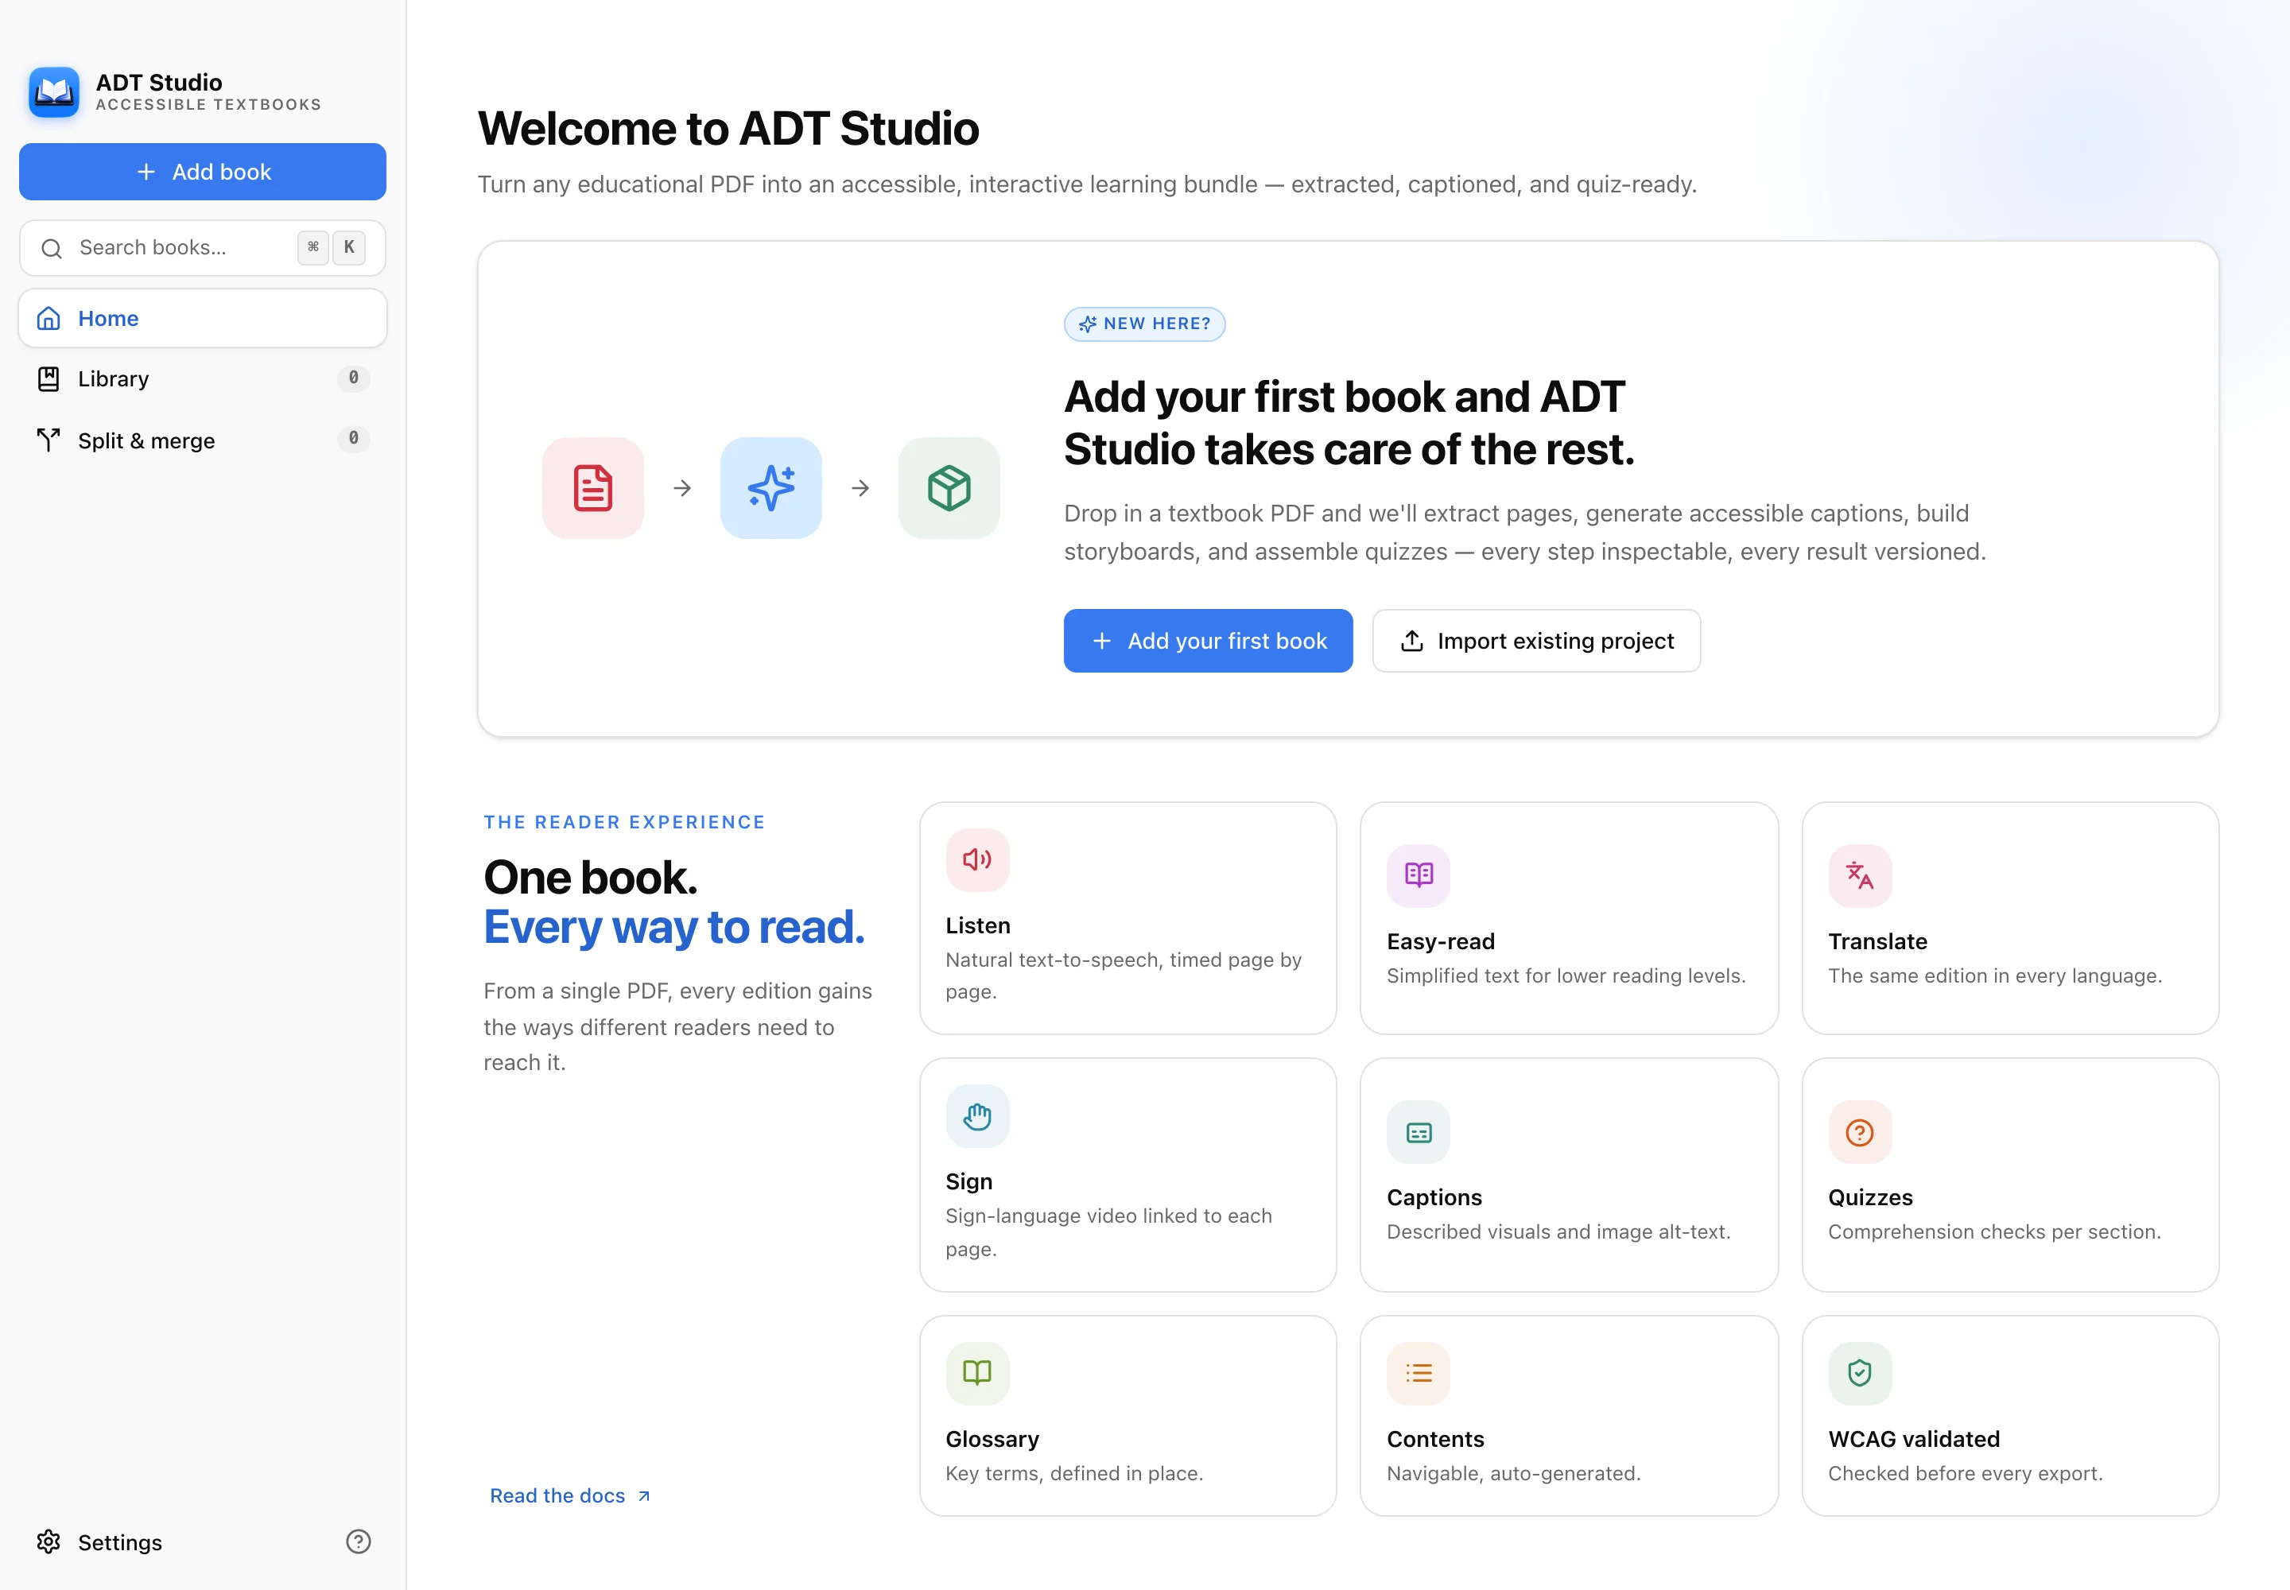The width and height of the screenshot is (2290, 1590).
Task: Click the ACCESSIBLE TEXTBOOKS subtitle
Action: [208, 105]
